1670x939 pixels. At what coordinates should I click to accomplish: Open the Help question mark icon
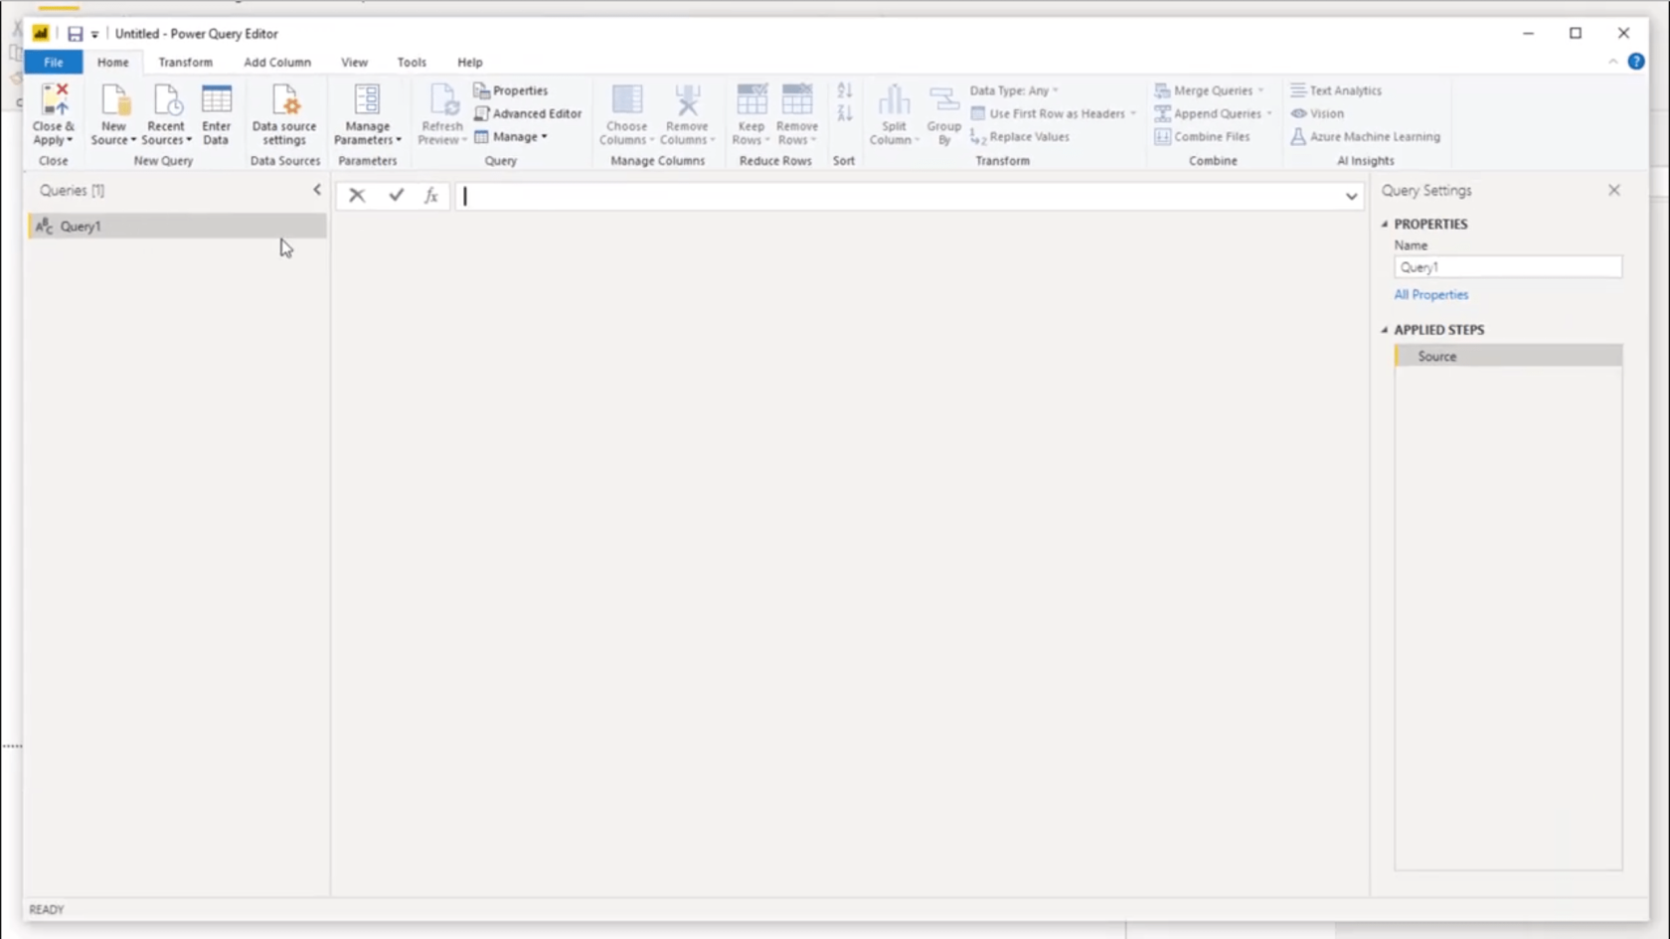click(x=1636, y=62)
